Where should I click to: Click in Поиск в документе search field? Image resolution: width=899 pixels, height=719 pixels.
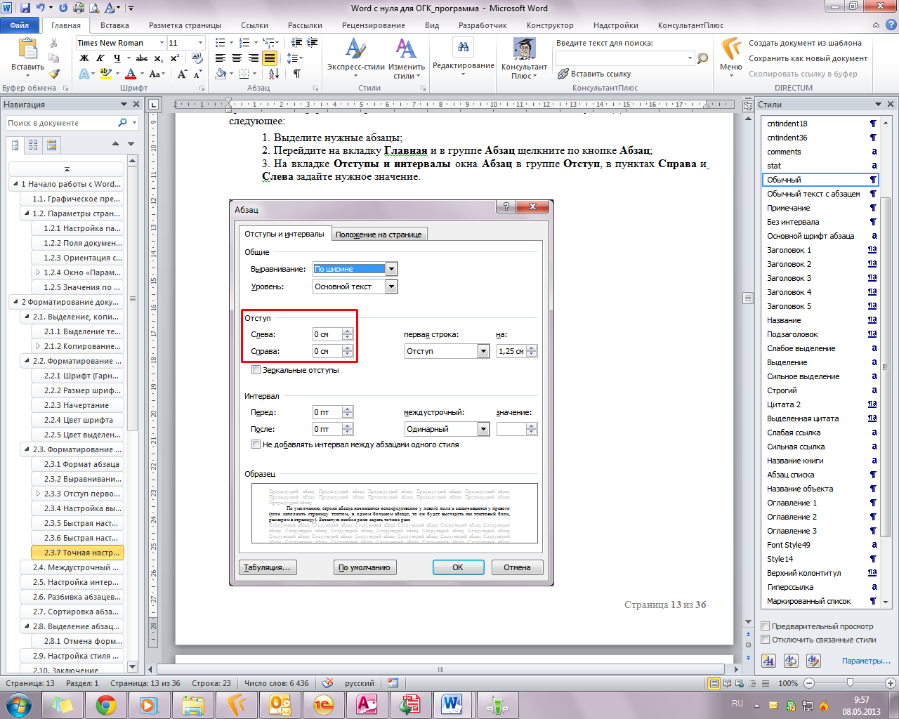(62, 123)
